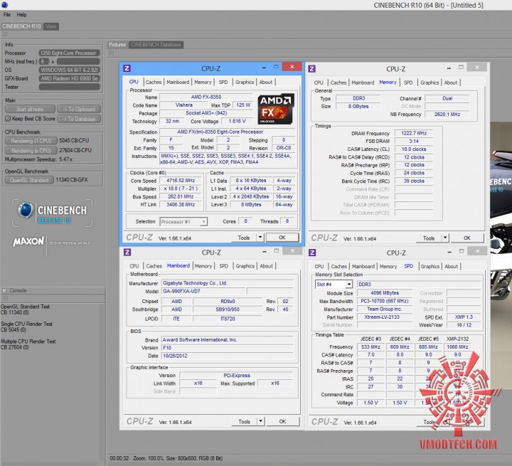Select the Core Speed 4716.52 MHz value

coord(181,181)
